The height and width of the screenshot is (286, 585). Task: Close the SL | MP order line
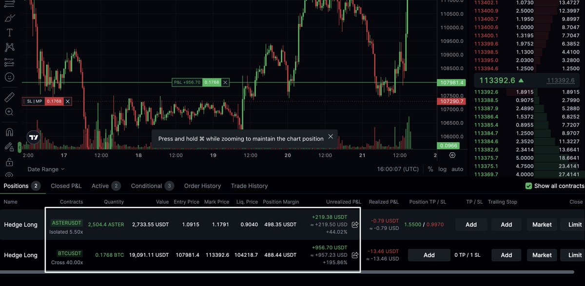[x=68, y=101]
